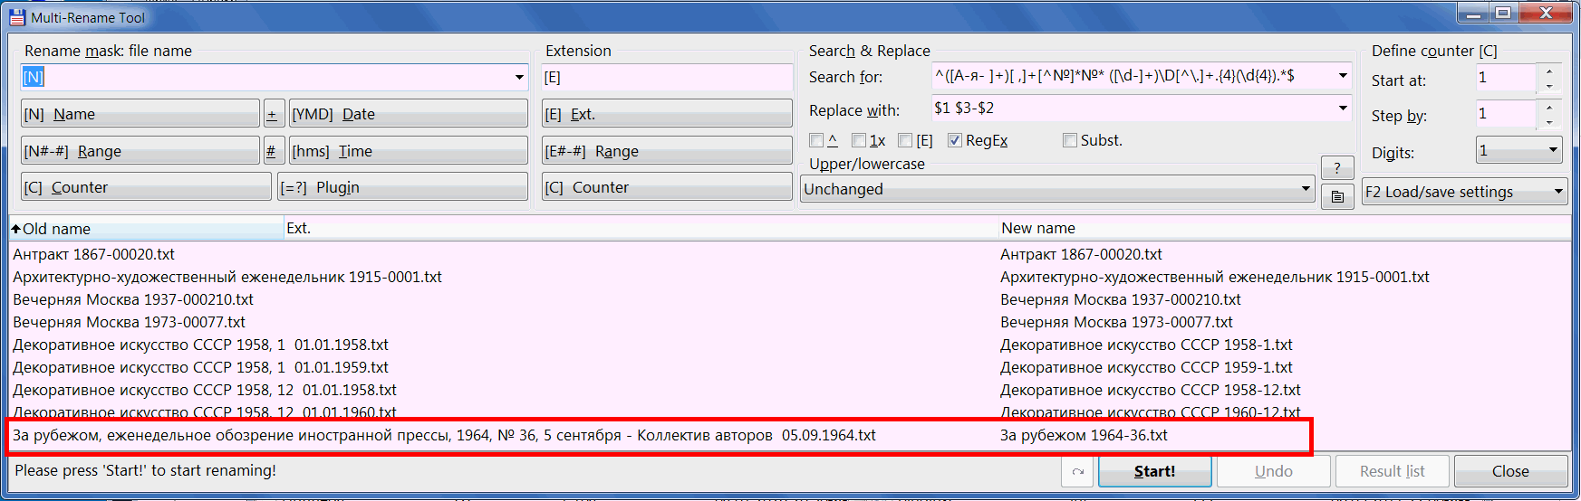Click the plus button next to Name
The width and height of the screenshot is (1581, 501).
pos(272,114)
